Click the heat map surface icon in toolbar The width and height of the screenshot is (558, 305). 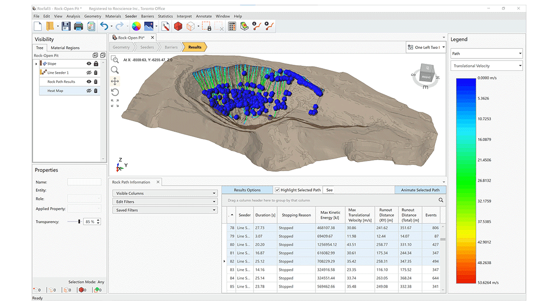(x=244, y=26)
